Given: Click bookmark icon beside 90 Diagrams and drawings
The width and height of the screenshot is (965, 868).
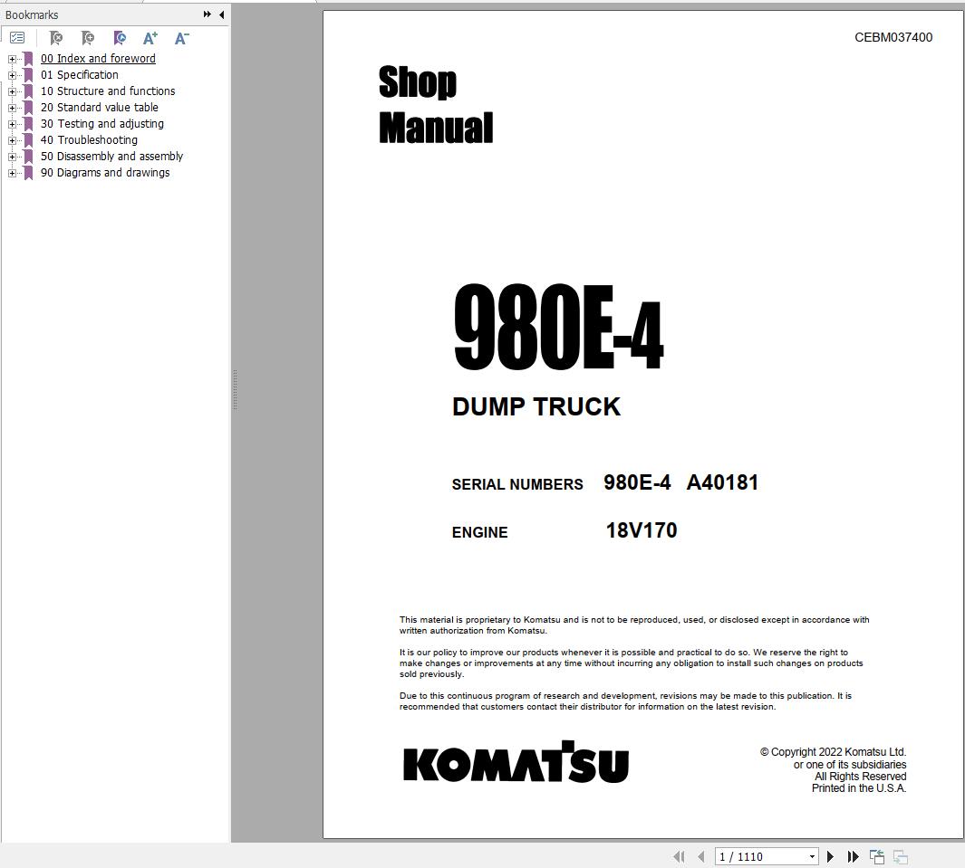Looking at the screenshot, I should pos(28,173).
